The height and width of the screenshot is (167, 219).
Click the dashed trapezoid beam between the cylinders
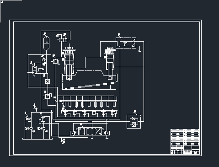point(90,73)
